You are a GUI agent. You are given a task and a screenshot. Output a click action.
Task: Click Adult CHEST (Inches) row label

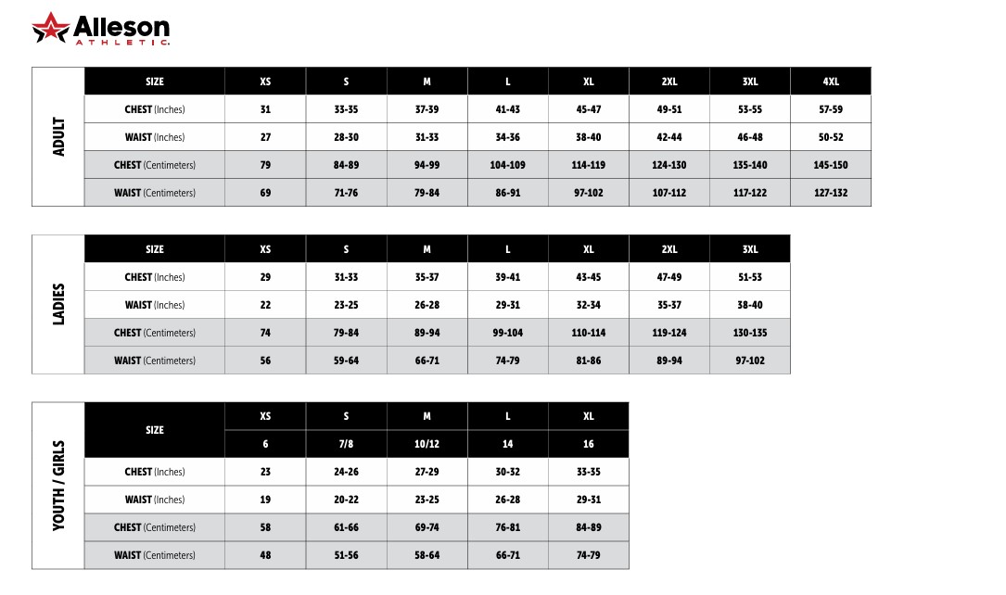pos(155,109)
